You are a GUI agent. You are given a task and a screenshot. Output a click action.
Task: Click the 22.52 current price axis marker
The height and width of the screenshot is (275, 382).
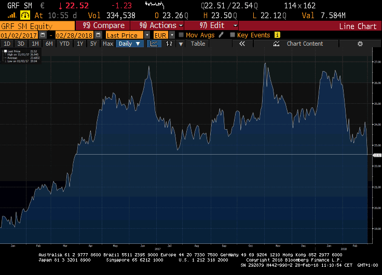[x=377, y=156]
